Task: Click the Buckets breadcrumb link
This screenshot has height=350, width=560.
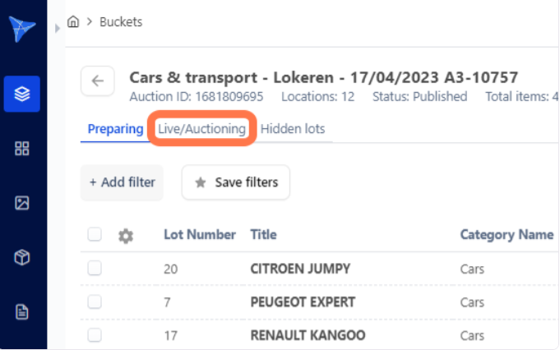Action: [121, 22]
